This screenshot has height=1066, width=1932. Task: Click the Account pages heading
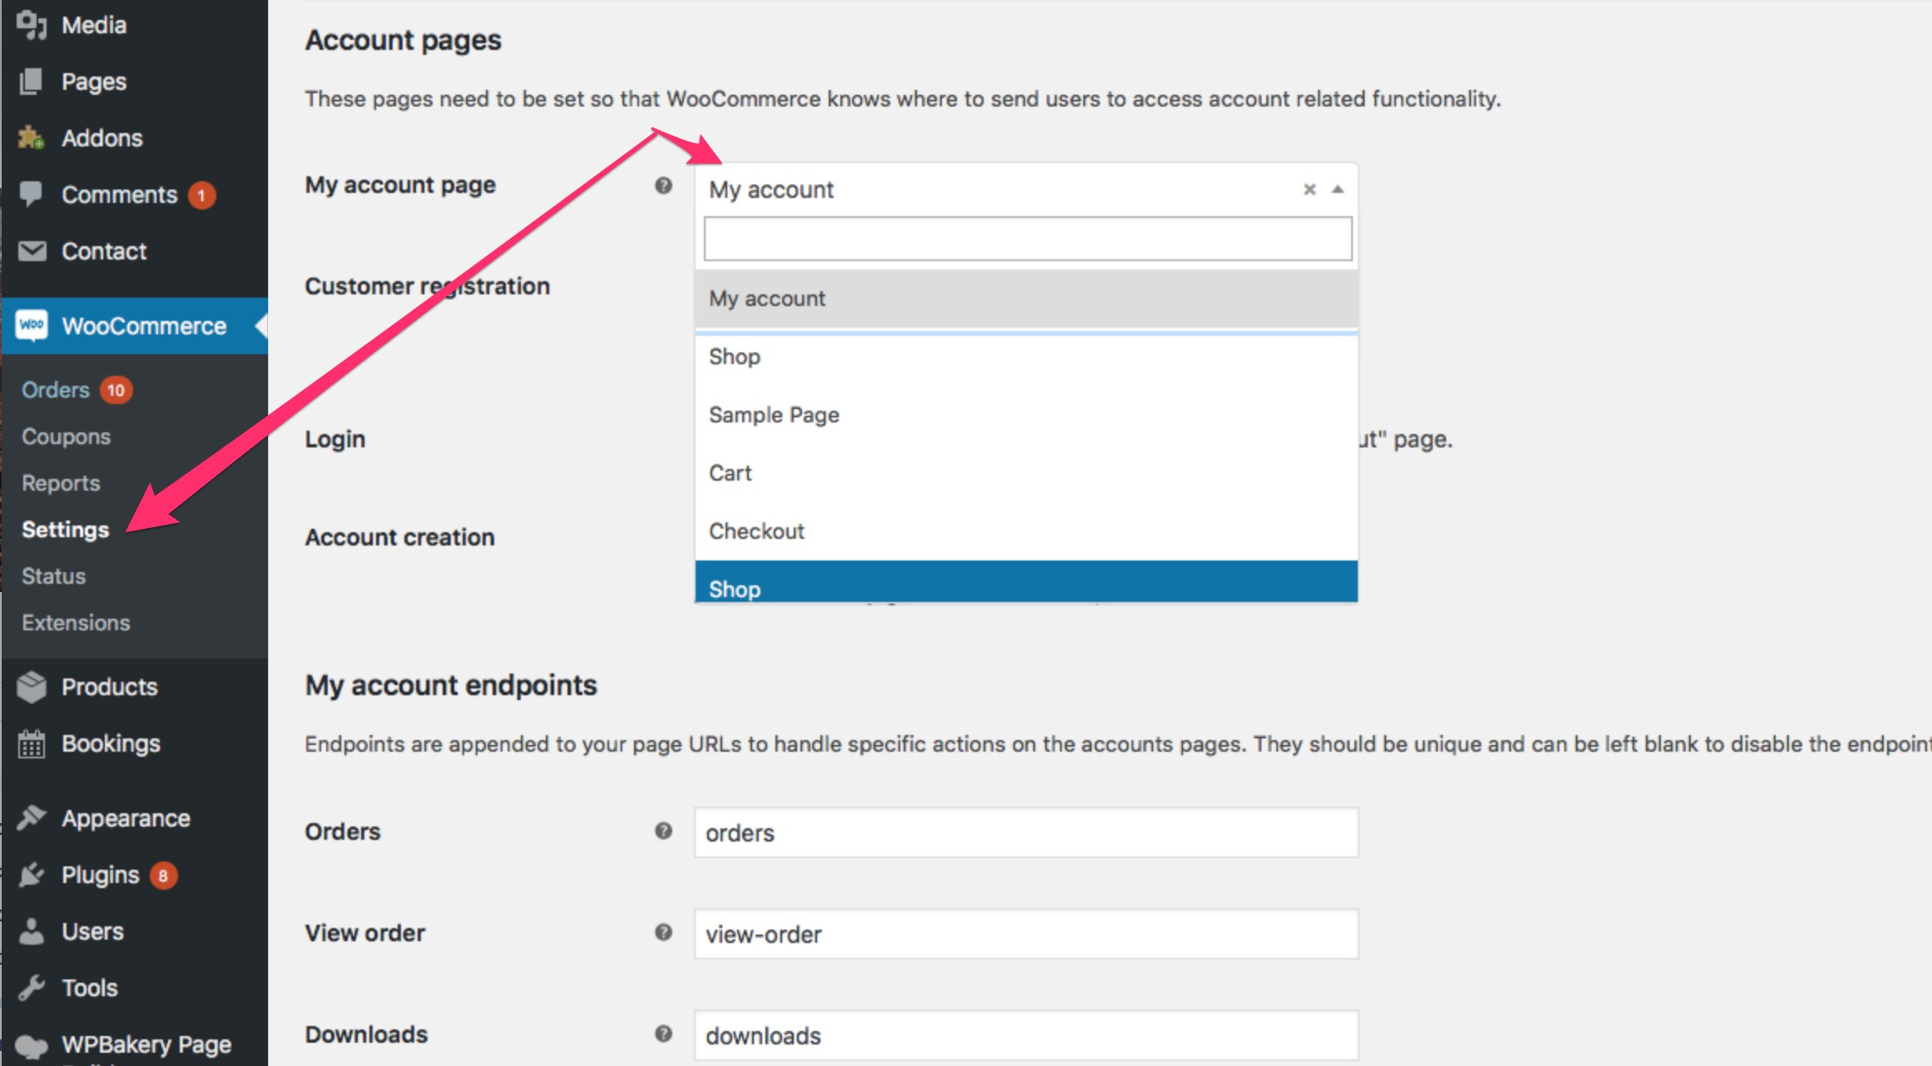tap(404, 40)
